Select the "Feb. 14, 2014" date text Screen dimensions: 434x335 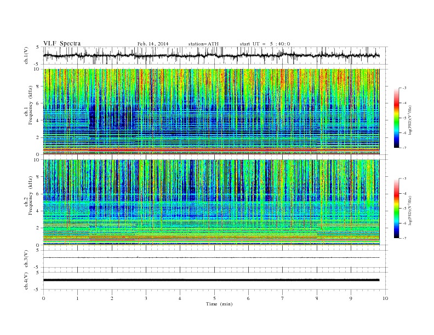(153, 44)
